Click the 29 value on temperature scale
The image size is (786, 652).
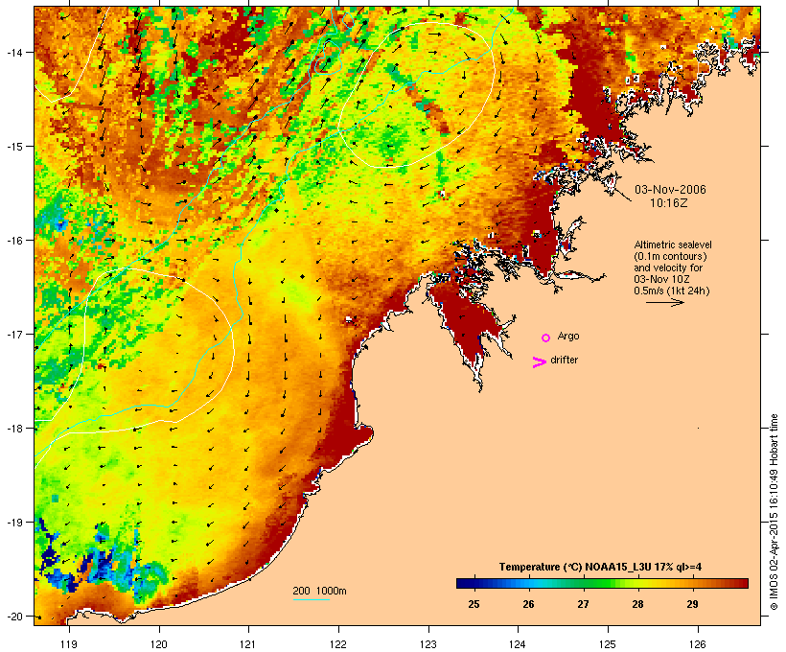coord(692,604)
